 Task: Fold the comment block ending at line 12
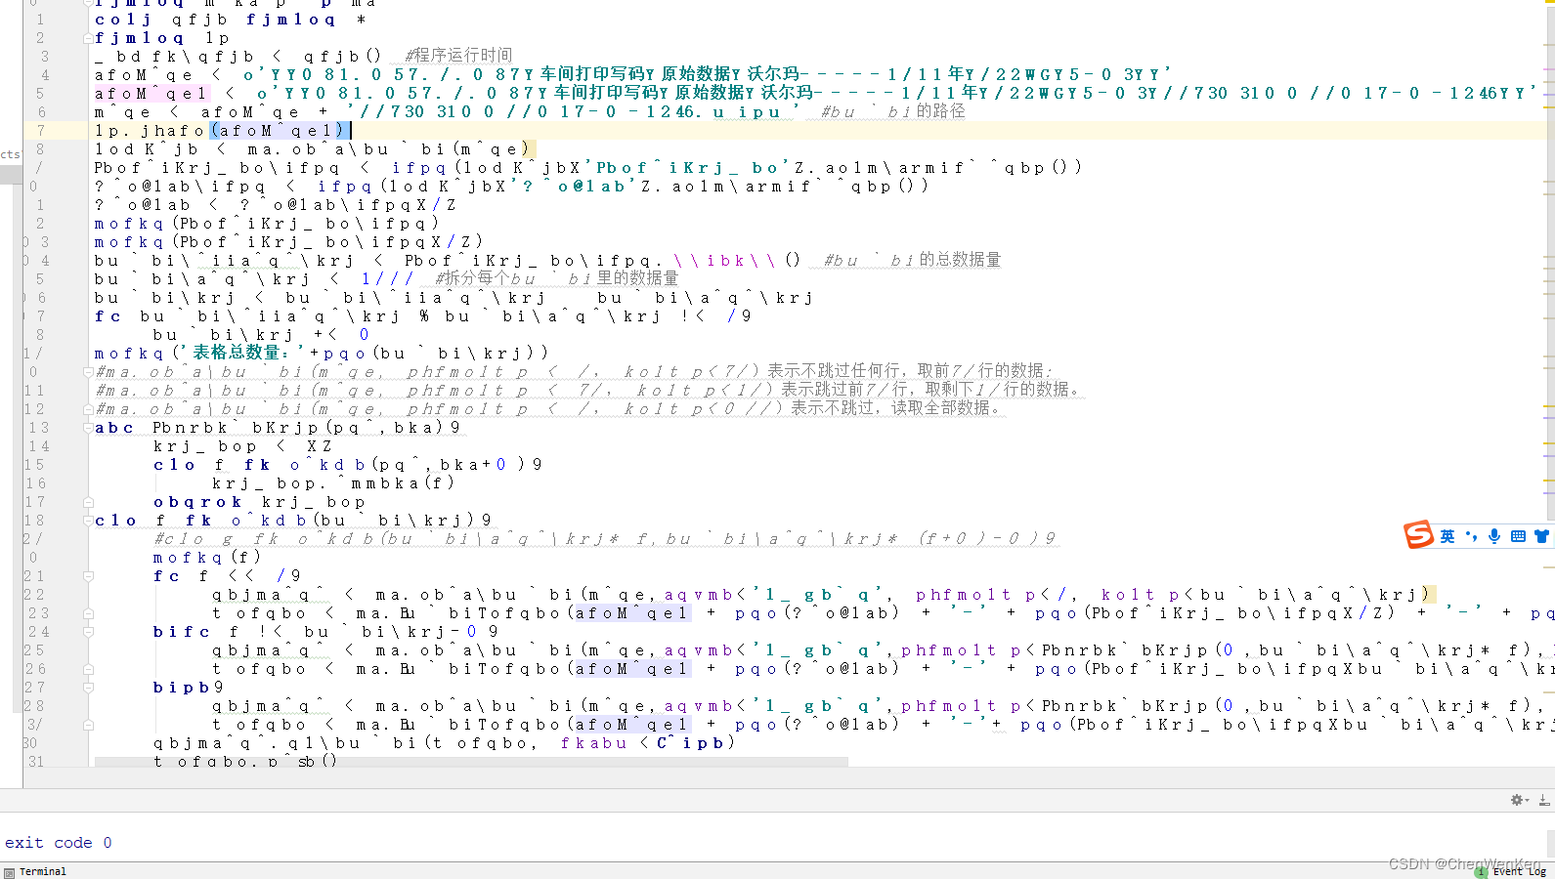coord(88,409)
